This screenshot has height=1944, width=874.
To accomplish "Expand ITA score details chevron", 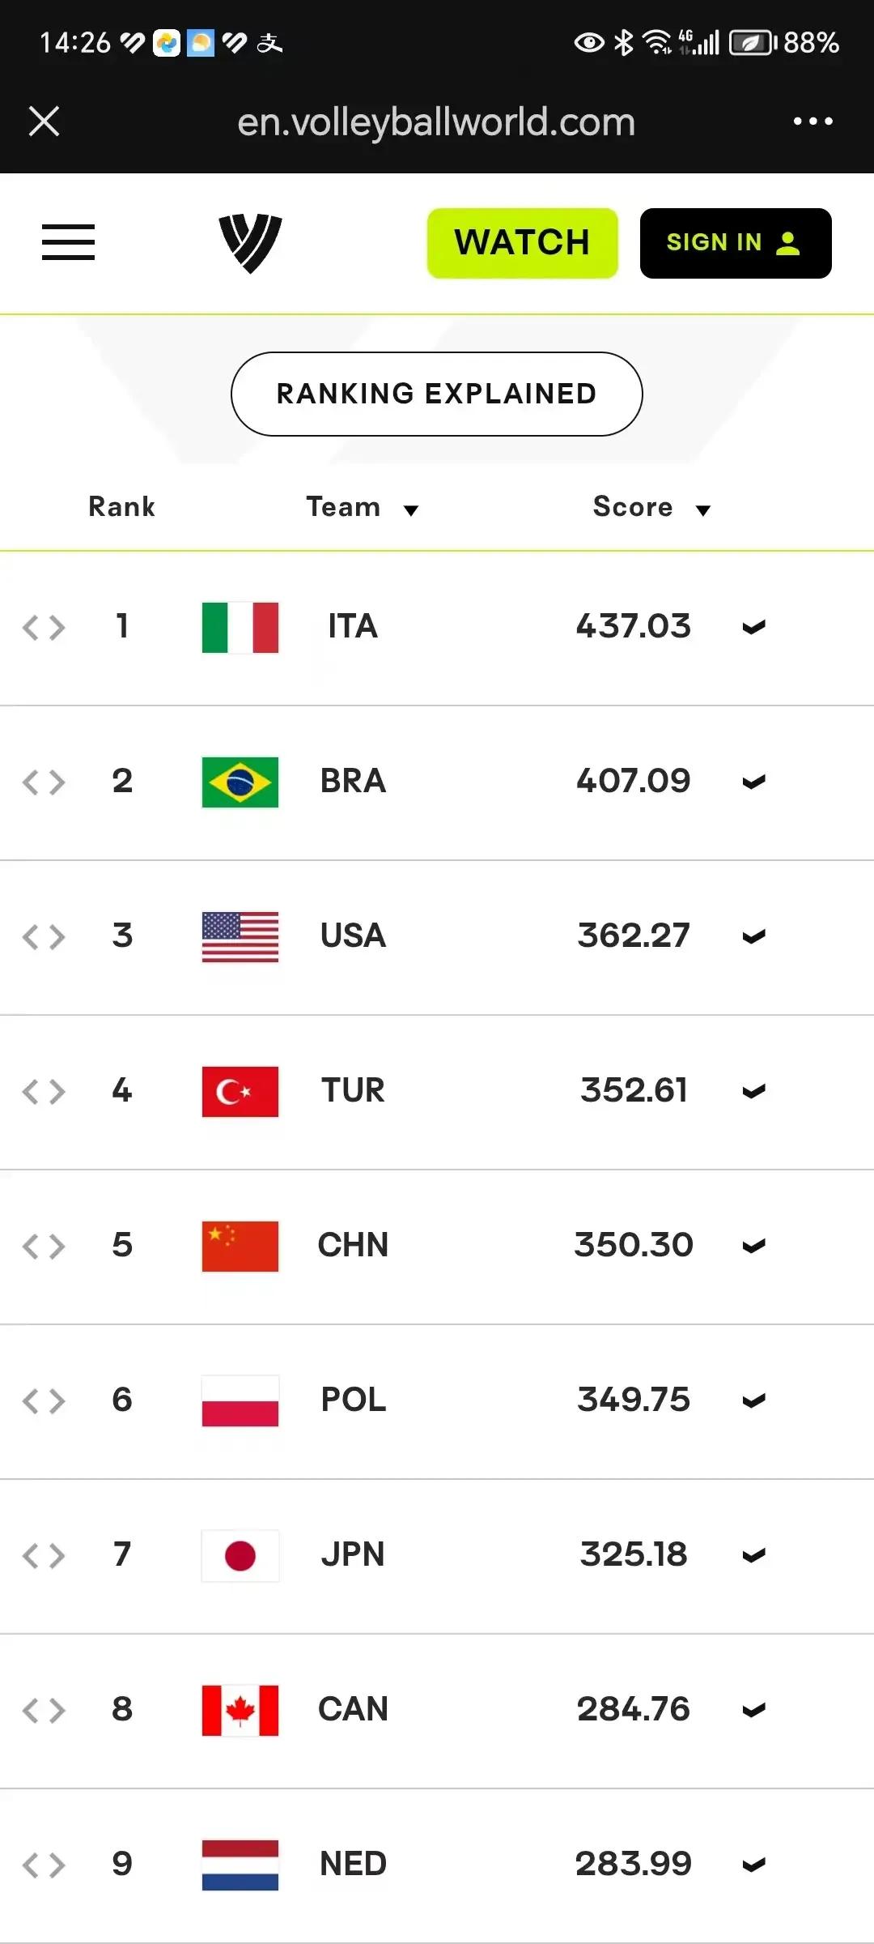I will pyautogui.click(x=753, y=628).
